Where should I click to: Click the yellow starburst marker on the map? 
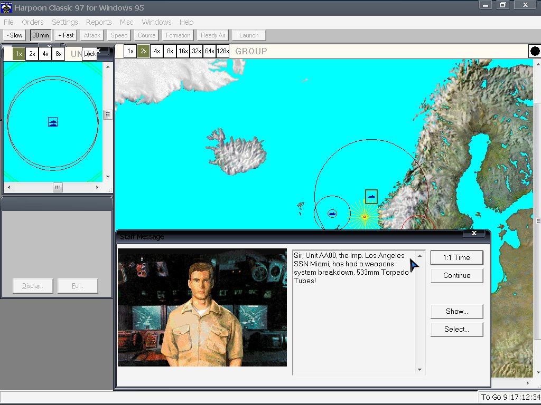[x=365, y=217]
